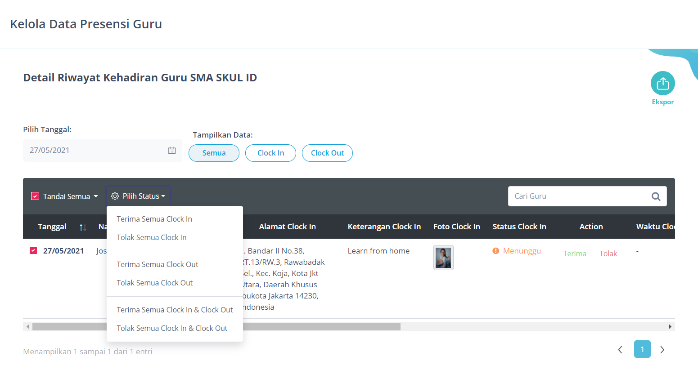
Task: Sort by Tanggal column arrows
Action: pyautogui.click(x=83, y=227)
